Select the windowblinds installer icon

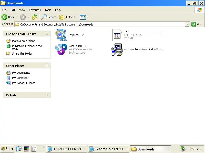(117, 49)
